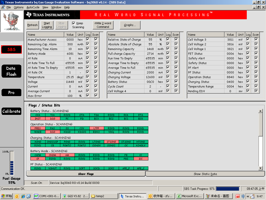The height and width of the screenshot is (200, 266).
Task: Click Full charge Capacity row name
Action: 122,54
